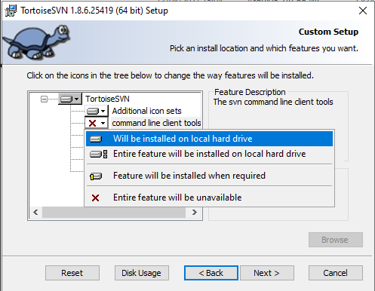Select the Additional icon sets tree item

click(146, 111)
